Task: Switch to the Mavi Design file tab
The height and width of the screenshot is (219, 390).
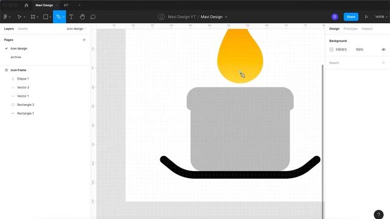Action: (x=44, y=5)
